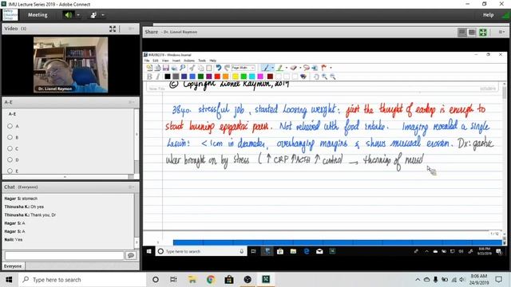Toggle the Adobe Connect speaker audio icon
The width and height of the screenshot is (511, 287).
68,15
